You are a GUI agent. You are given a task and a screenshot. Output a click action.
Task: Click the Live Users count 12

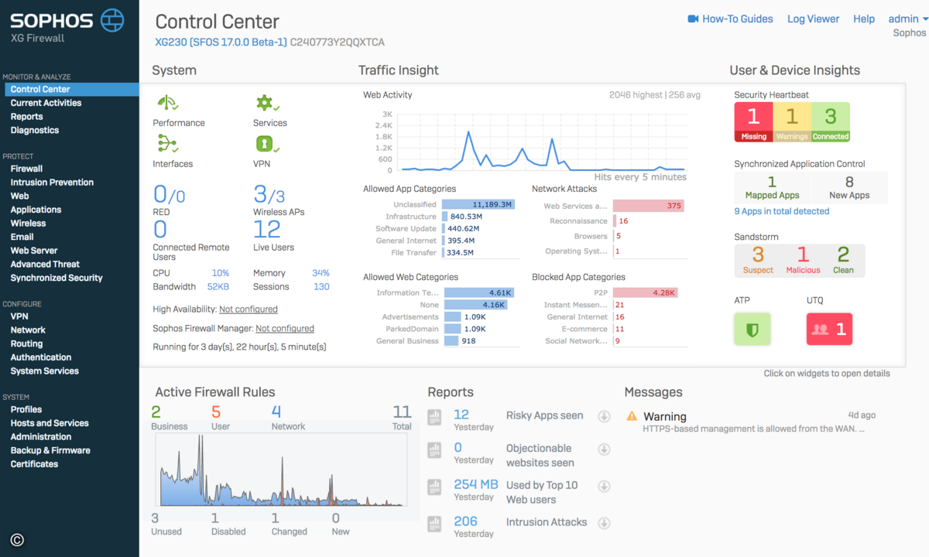click(x=267, y=230)
